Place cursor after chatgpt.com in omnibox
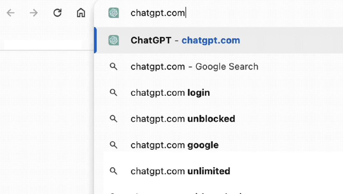343x194 pixels. 185,13
